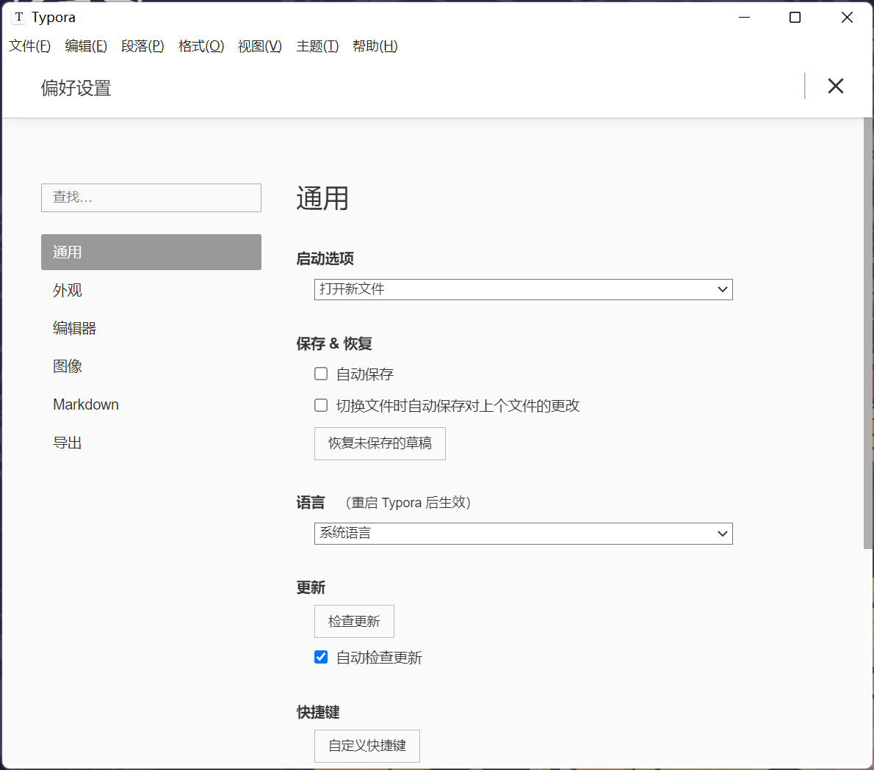This screenshot has width=874, height=770.
Task: Enable 自动保存
Action: click(321, 373)
